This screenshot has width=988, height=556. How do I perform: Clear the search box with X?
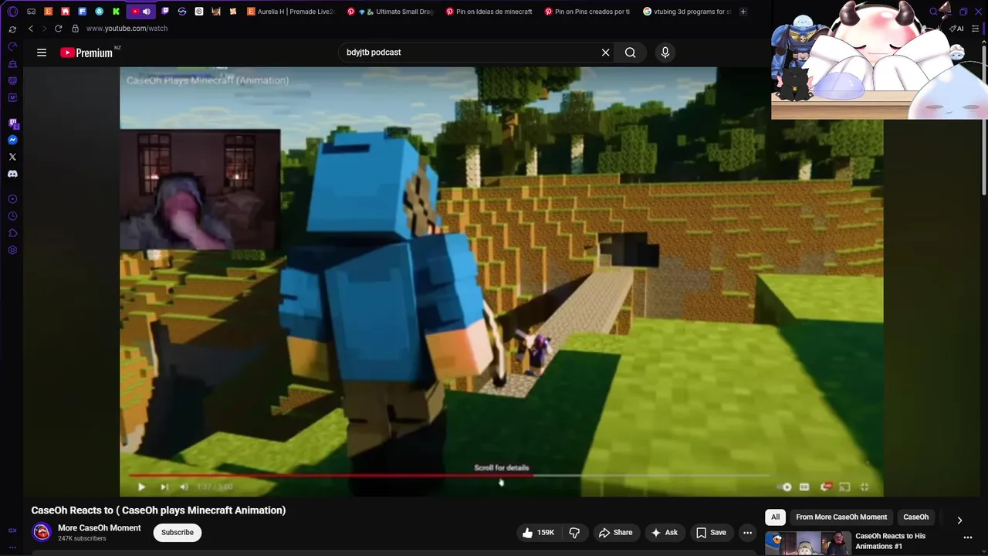click(606, 53)
